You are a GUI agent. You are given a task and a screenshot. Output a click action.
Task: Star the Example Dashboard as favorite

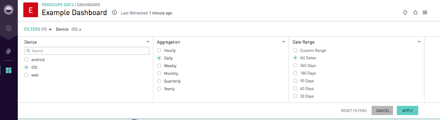pyautogui.click(x=415, y=13)
